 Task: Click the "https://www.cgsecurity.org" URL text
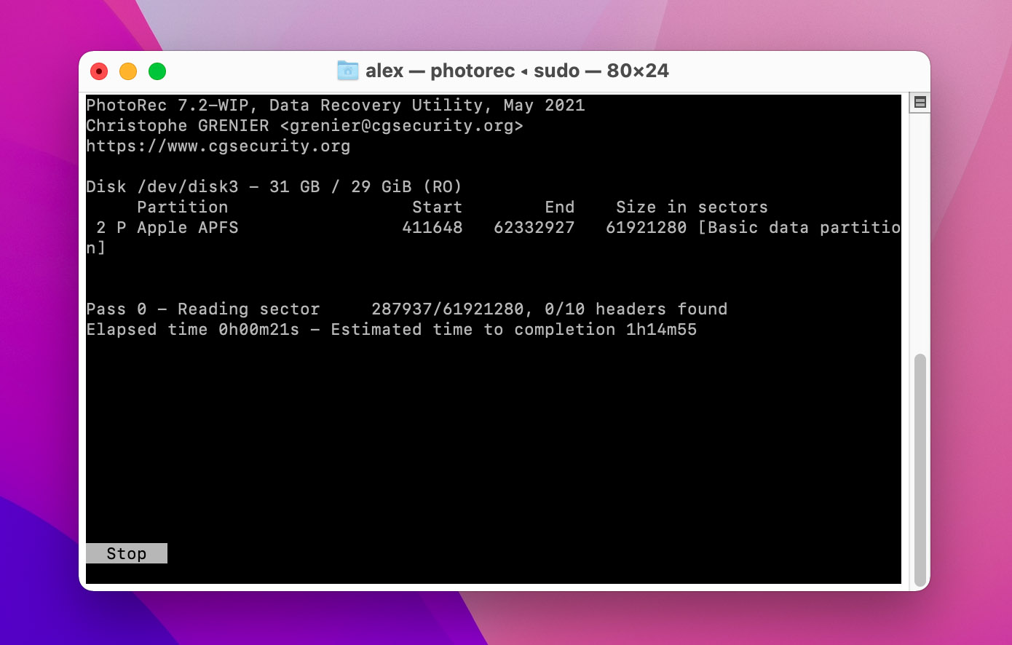tap(218, 146)
